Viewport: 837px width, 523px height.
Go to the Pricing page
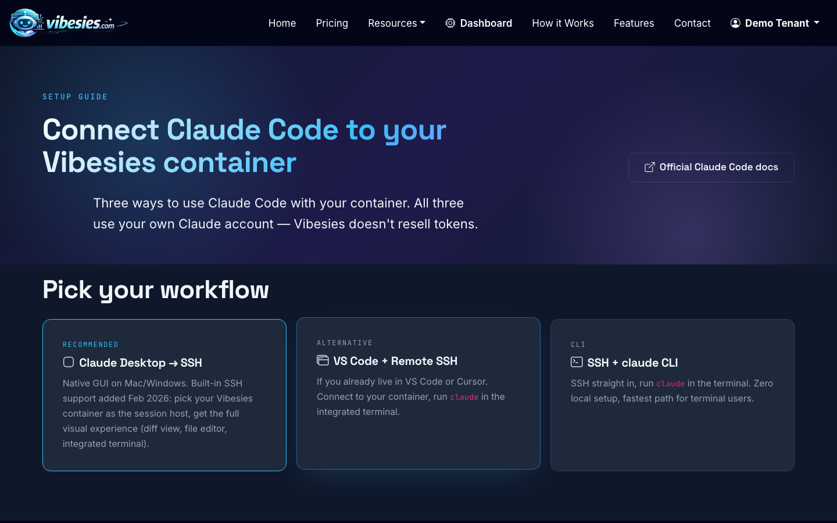coord(332,23)
